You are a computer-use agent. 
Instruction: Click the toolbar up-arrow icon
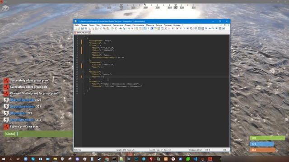tap(210, 28)
